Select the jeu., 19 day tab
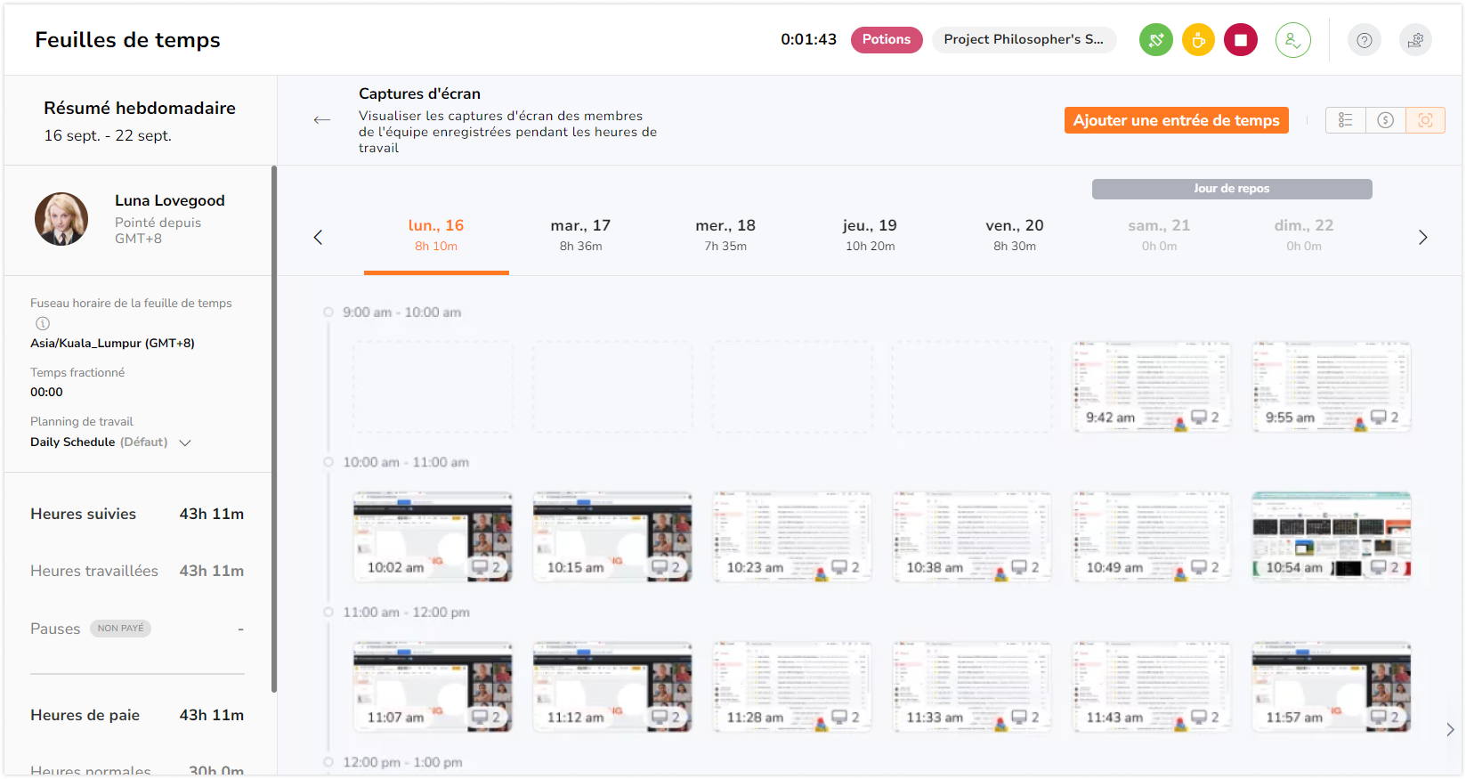 point(870,235)
